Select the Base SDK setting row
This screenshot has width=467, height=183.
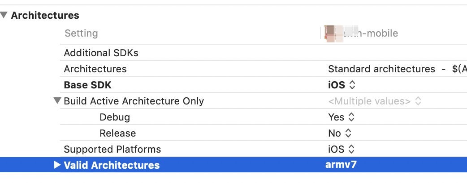87,85
